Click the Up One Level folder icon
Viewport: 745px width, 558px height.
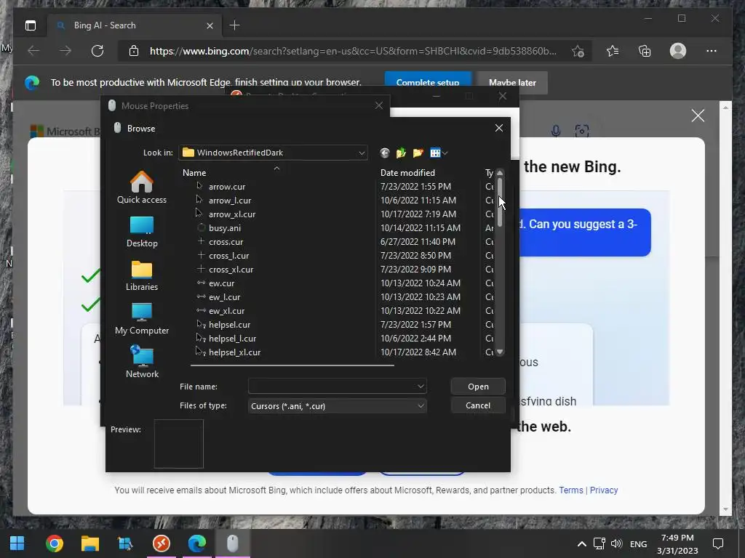(401, 153)
